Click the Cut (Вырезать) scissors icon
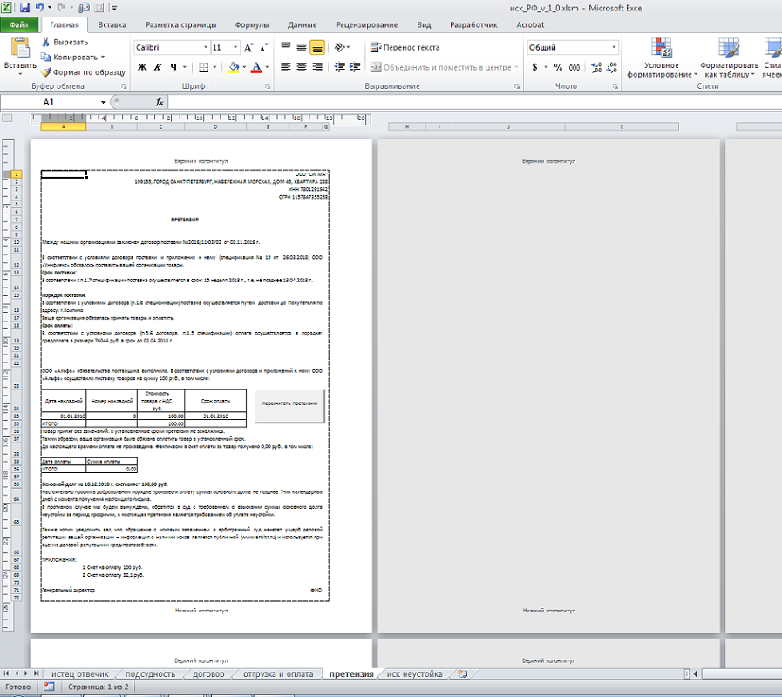 (x=45, y=42)
